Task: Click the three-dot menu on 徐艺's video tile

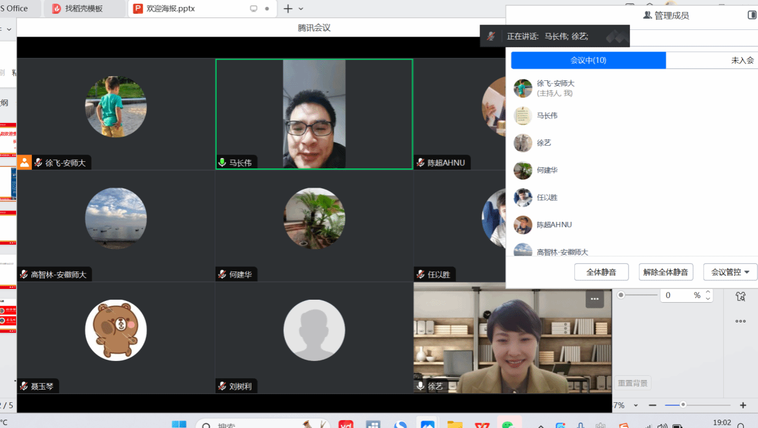Action: coord(594,299)
